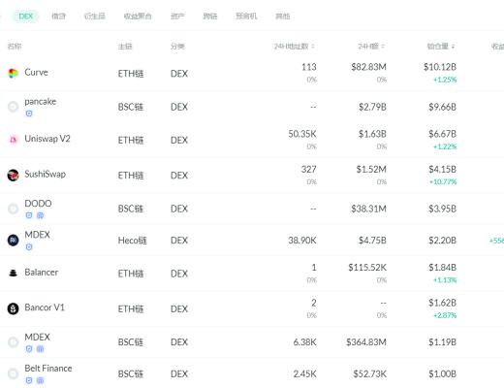The width and height of the screenshot is (504, 388).
Task: Open the pancake project link
Action: (x=41, y=102)
